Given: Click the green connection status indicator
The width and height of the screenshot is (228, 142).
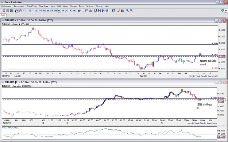Looking at the screenshot, I should (223, 11).
